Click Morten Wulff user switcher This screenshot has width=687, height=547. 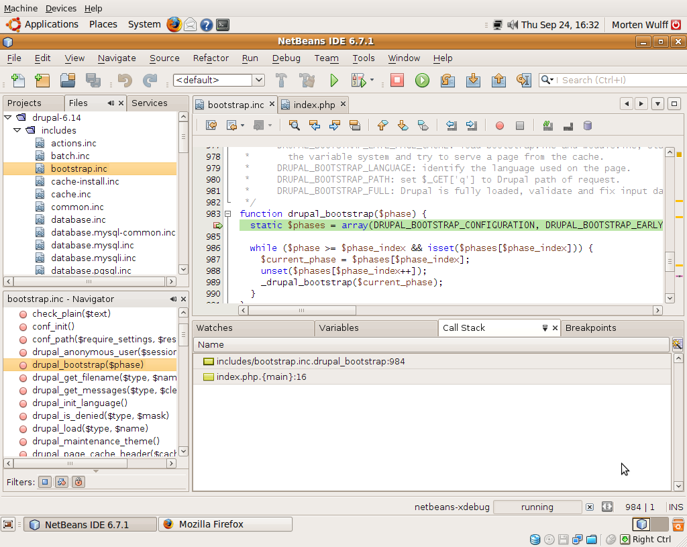click(x=639, y=25)
